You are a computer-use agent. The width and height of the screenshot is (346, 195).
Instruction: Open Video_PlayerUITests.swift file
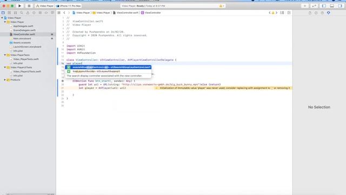pyautogui.click(x=27, y=71)
